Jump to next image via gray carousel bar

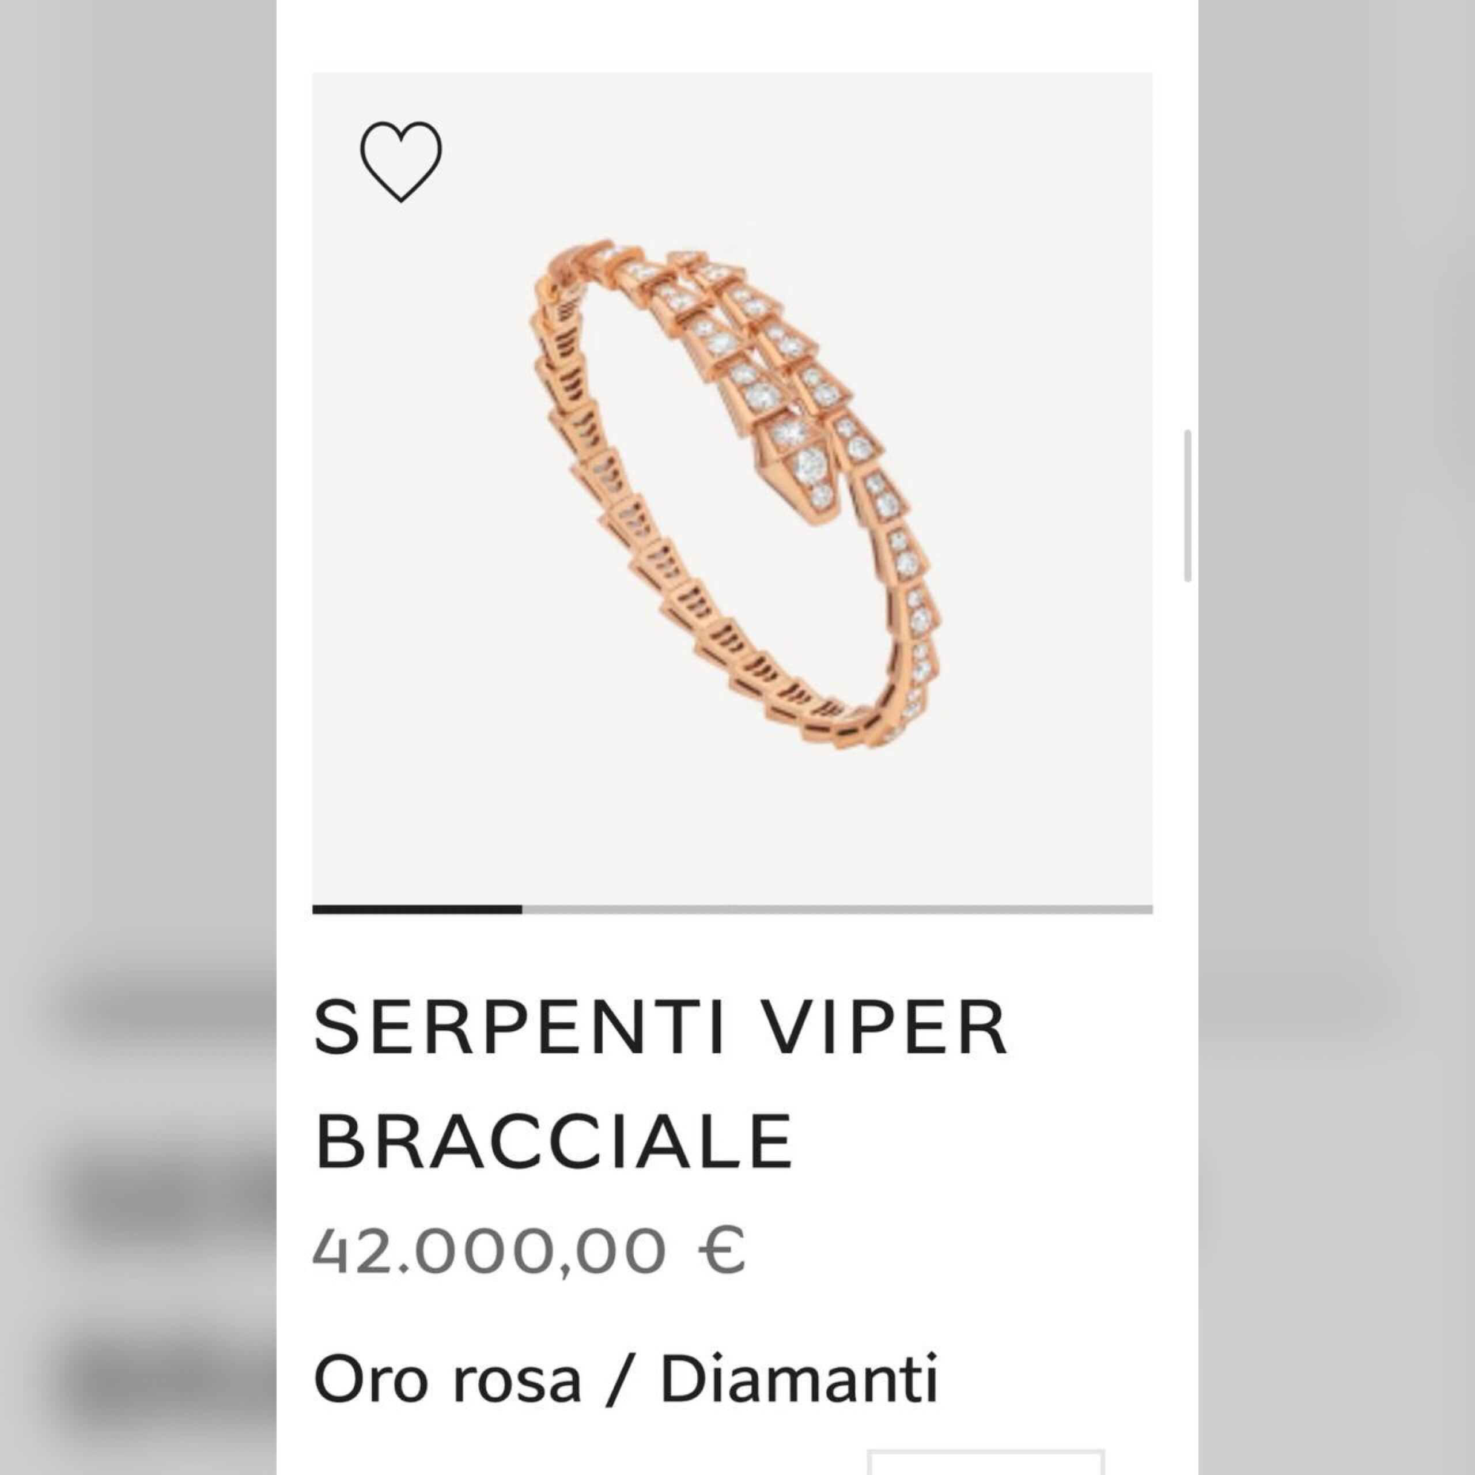838,909
